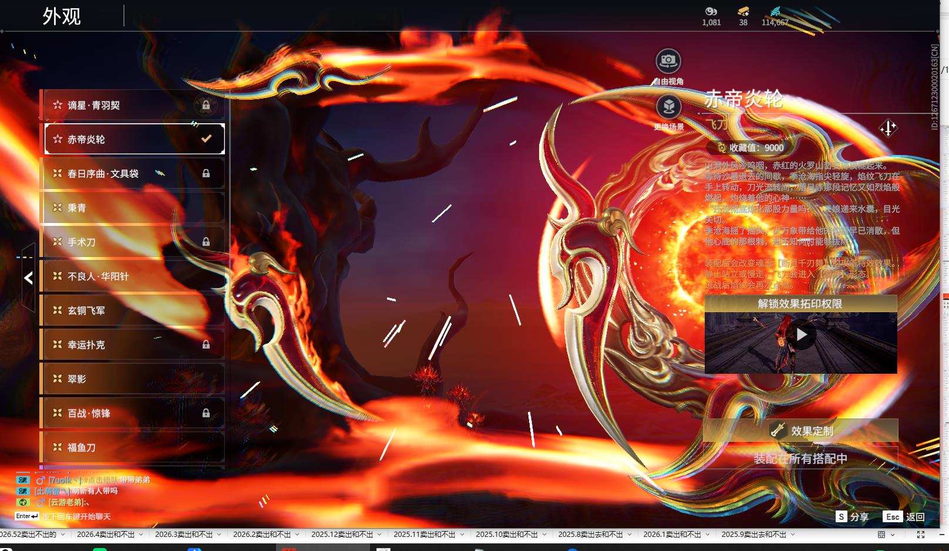Play the skin effect preview video

tap(802, 335)
